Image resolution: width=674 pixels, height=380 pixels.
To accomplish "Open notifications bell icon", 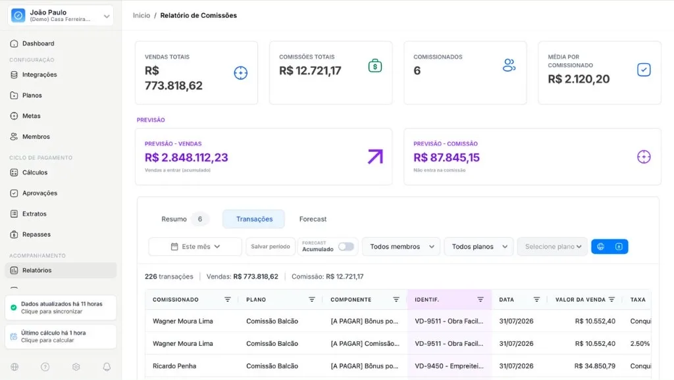I will pos(107,367).
